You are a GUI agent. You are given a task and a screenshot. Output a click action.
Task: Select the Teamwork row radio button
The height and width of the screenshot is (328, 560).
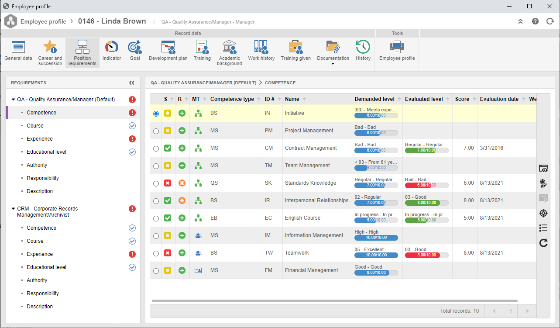click(156, 253)
